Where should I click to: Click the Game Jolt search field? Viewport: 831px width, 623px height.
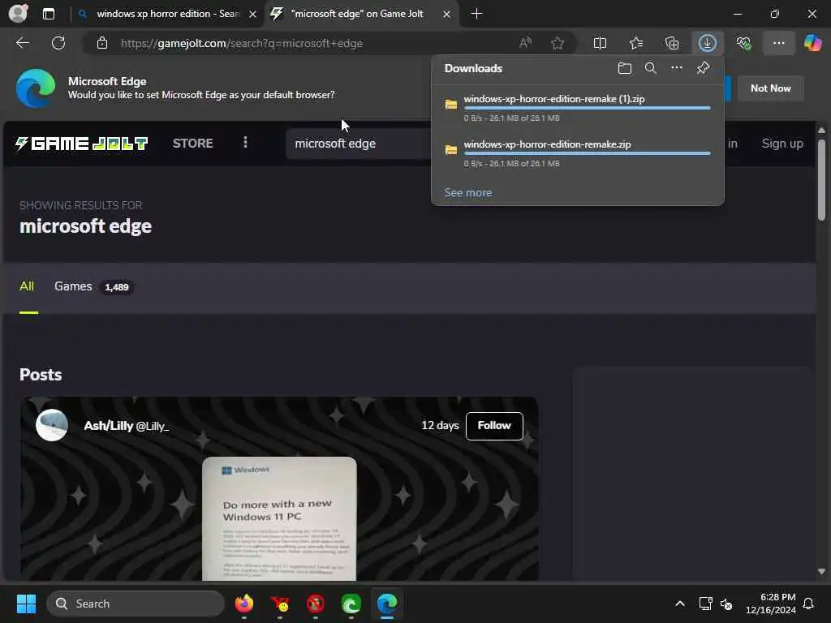coord(358,144)
